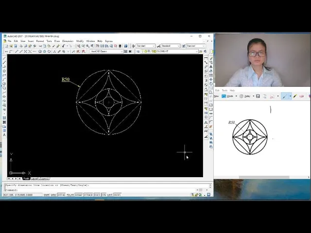Toggle GRID display in status bar

click(53, 195)
